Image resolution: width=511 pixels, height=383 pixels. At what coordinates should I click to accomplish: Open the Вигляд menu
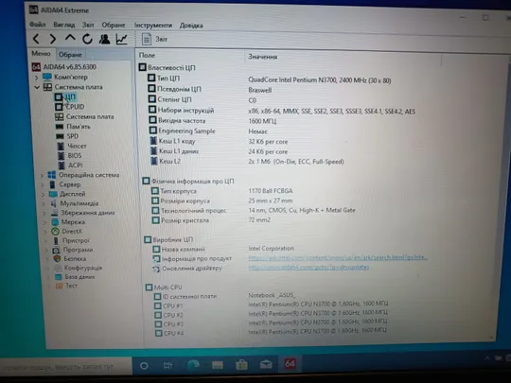tap(64, 25)
